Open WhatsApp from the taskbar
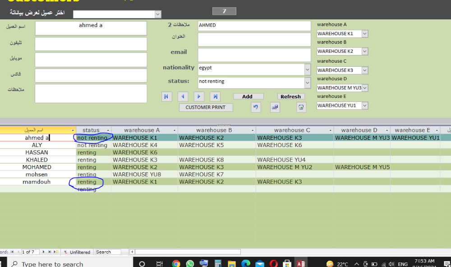 pyautogui.click(x=190, y=263)
